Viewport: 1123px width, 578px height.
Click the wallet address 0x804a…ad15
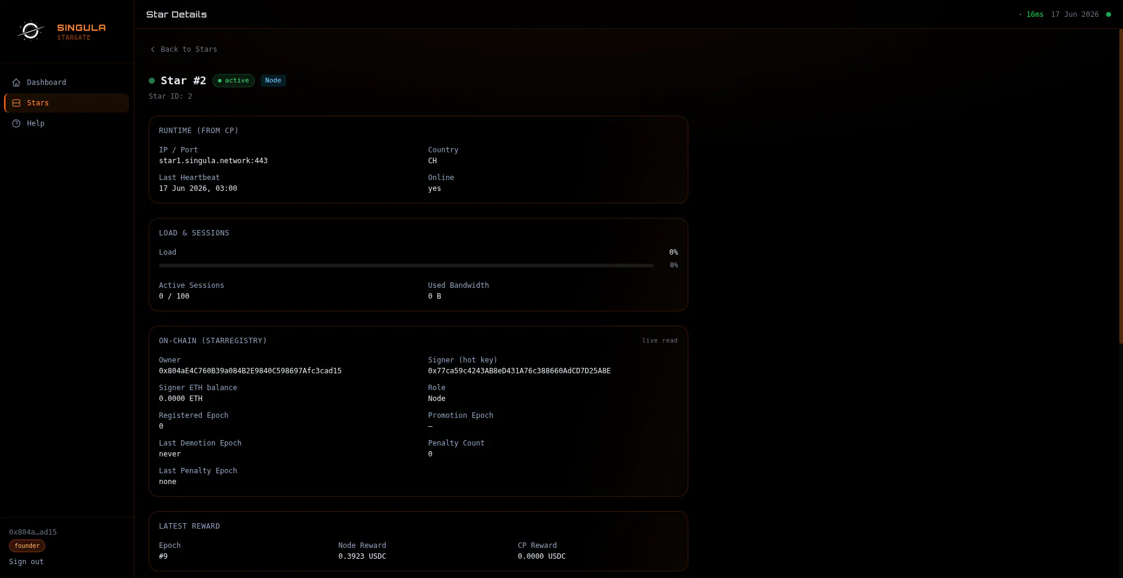coord(33,532)
